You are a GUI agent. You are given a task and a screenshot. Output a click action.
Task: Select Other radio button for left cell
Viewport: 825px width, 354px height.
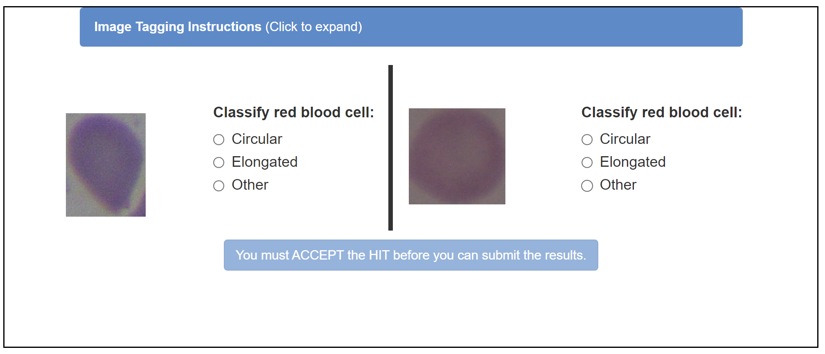pyautogui.click(x=219, y=186)
